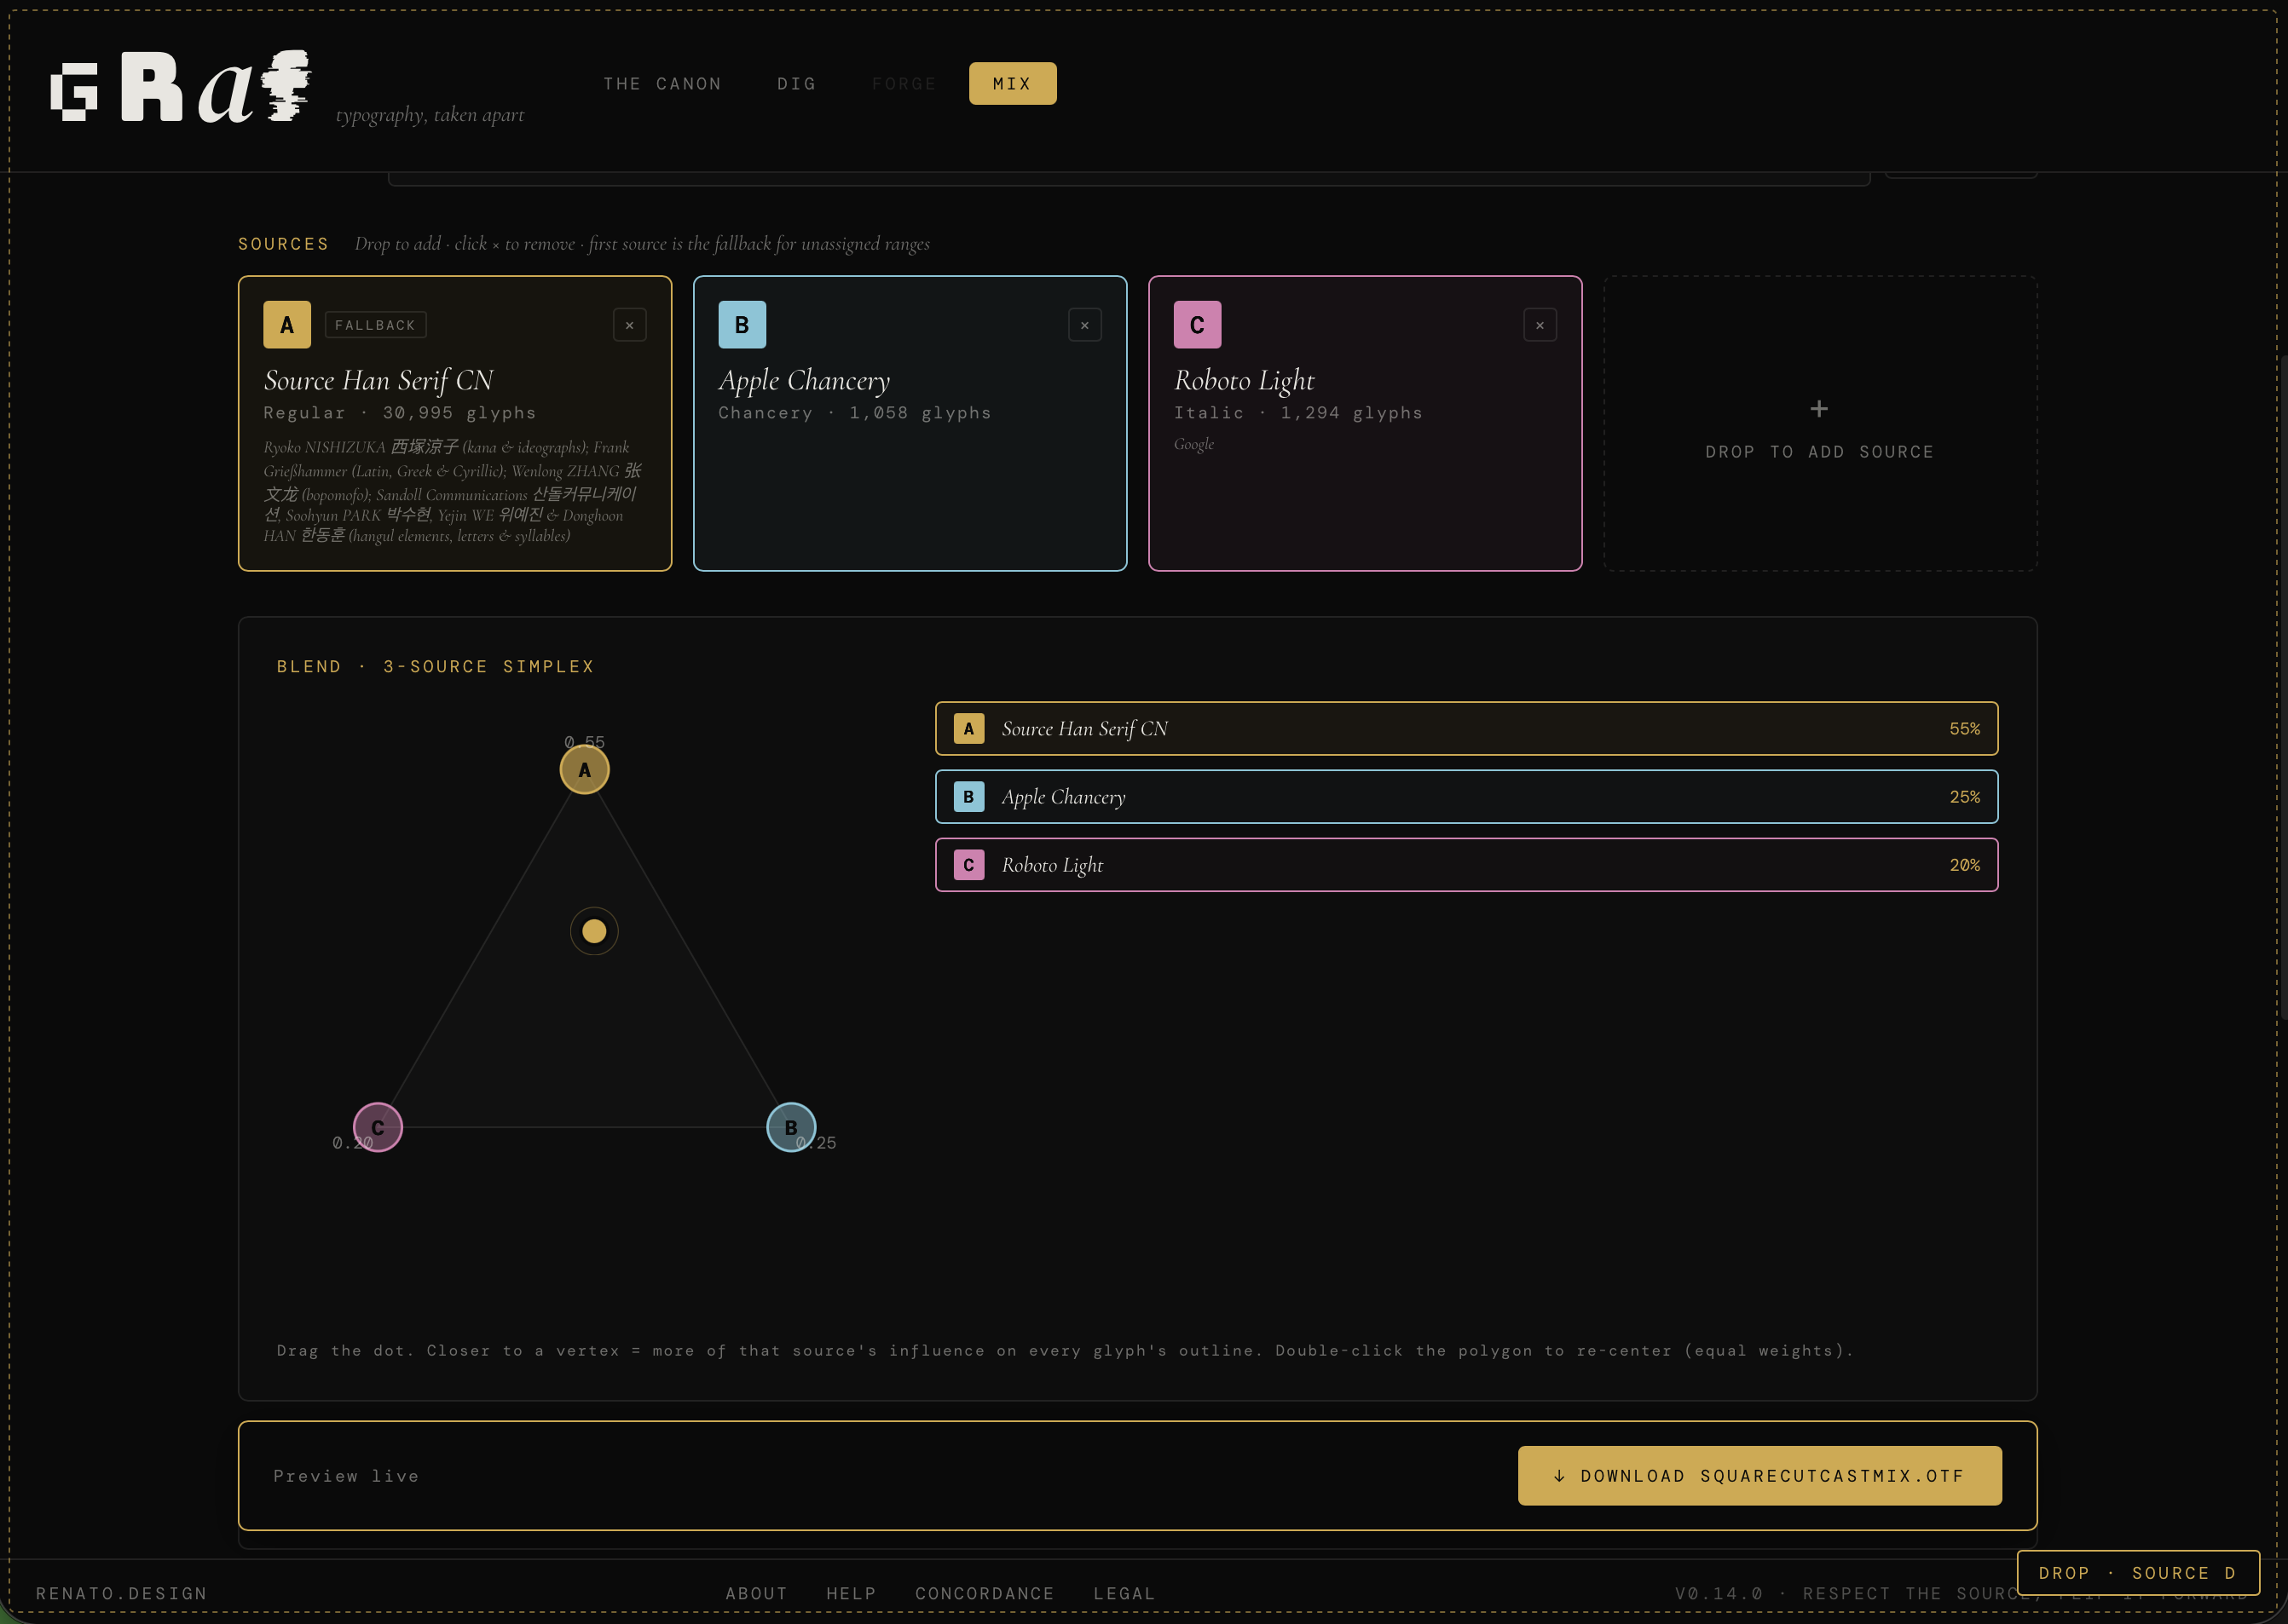This screenshot has height=1624, width=2288.
Task: Click the yellow A badge on source card
Action: click(x=287, y=325)
